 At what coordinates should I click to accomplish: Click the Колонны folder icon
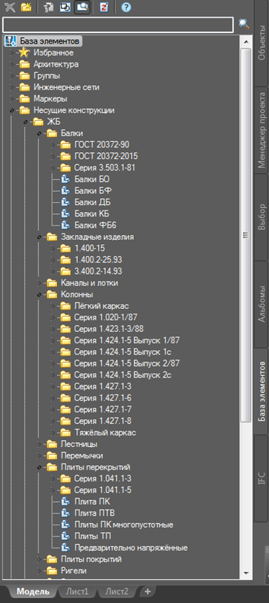(x=52, y=295)
